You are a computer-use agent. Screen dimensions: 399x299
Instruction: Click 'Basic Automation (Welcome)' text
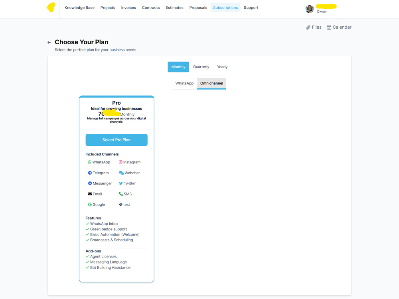(x=115, y=234)
